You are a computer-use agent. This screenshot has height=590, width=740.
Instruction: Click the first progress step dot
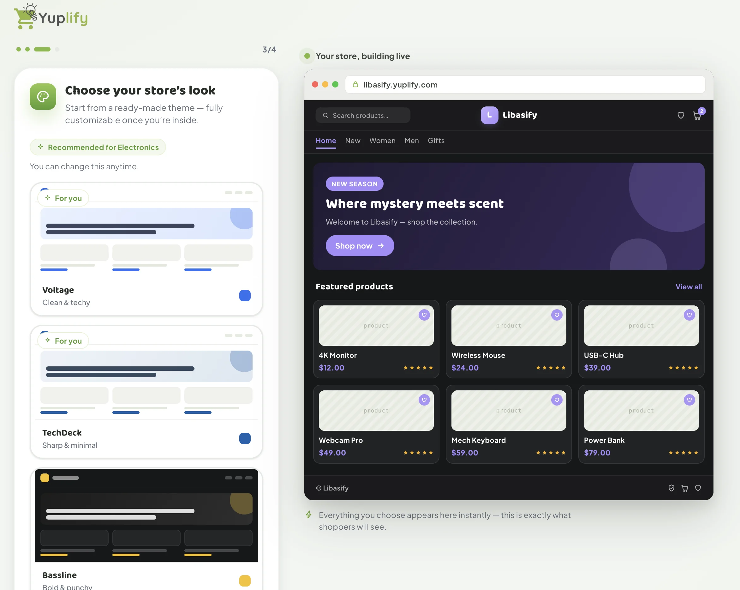(x=19, y=49)
